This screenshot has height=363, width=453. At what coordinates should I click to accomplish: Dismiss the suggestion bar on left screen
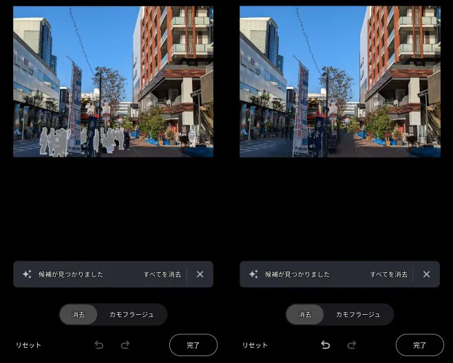(200, 274)
